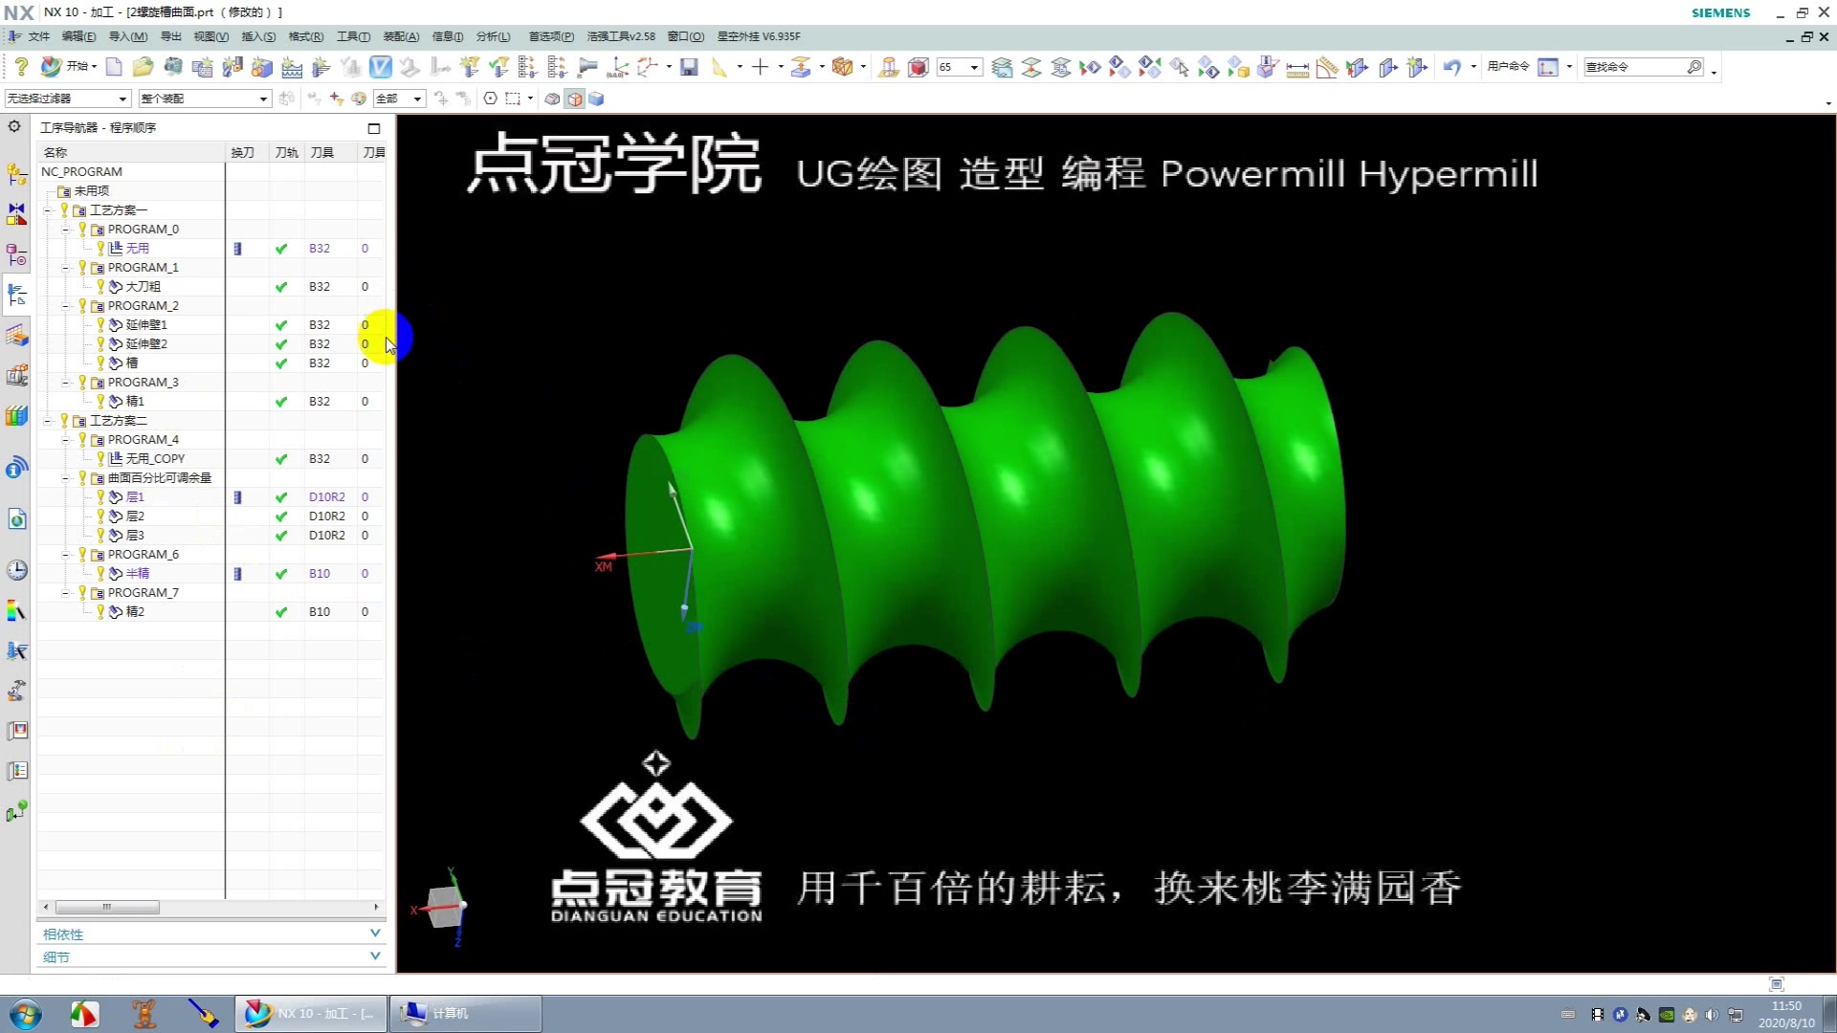Toggle the lightbulb next to 工艺方案一
This screenshot has width=1837, height=1033.
(65, 209)
